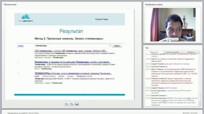
Task: Click the Елена Ендальцева chat message about CTR
Action: 169,92
